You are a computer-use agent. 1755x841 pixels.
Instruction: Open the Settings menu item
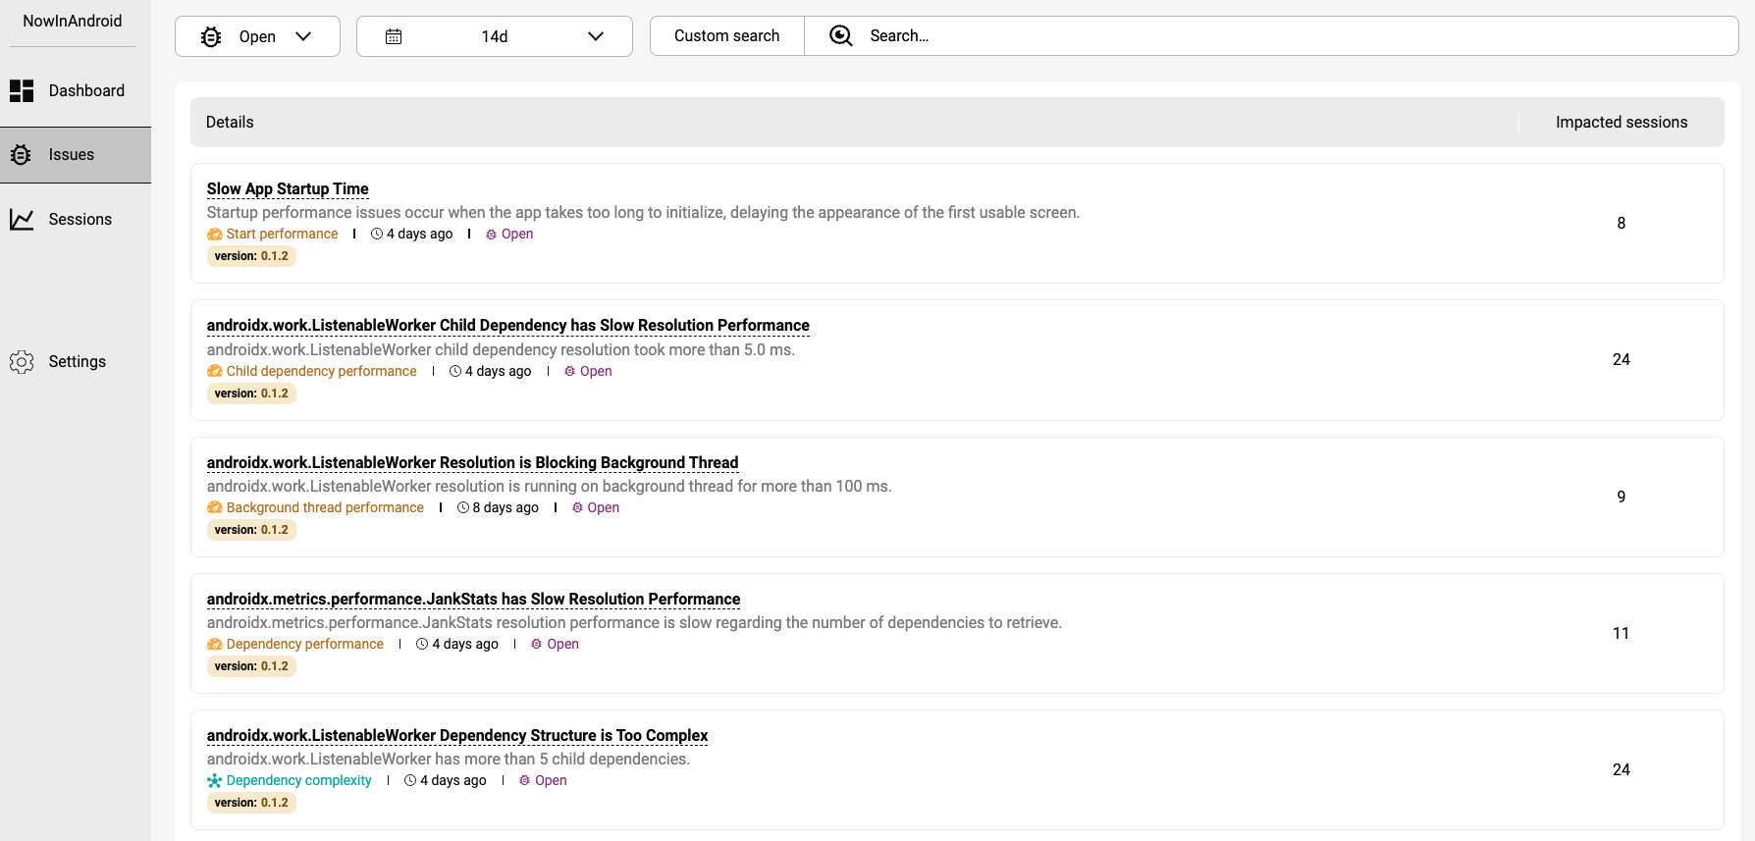[x=77, y=362]
